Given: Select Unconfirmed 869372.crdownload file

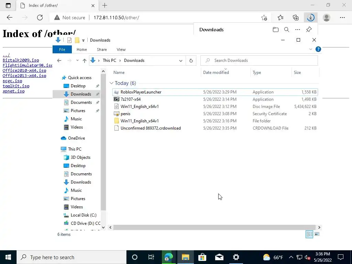Looking at the screenshot, I should pos(215,128).
